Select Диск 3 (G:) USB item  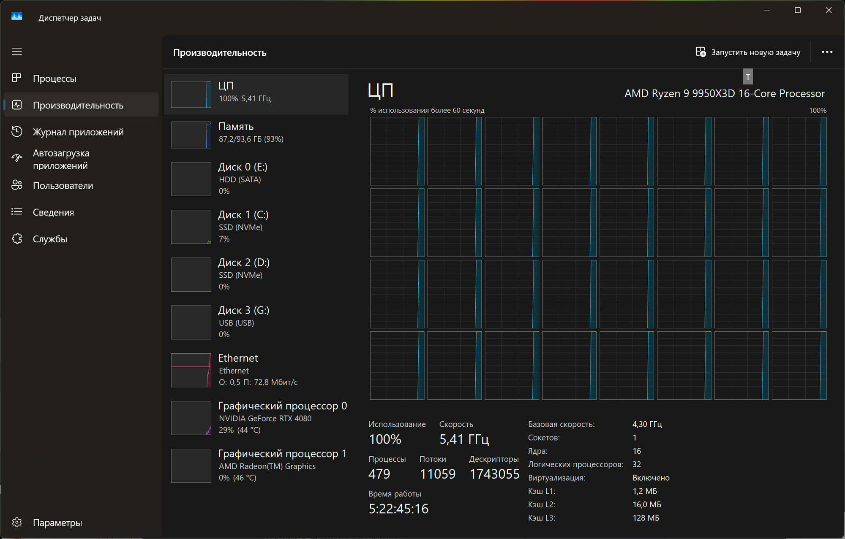pos(256,322)
